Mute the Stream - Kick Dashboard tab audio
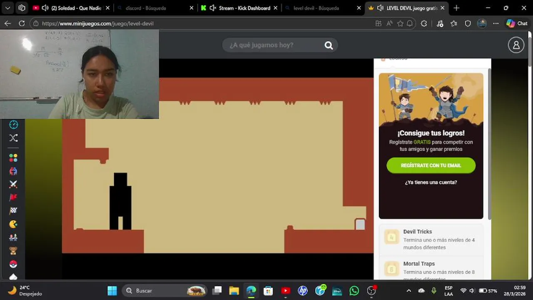Viewport: 533px width, 300px height. pos(213,8)
